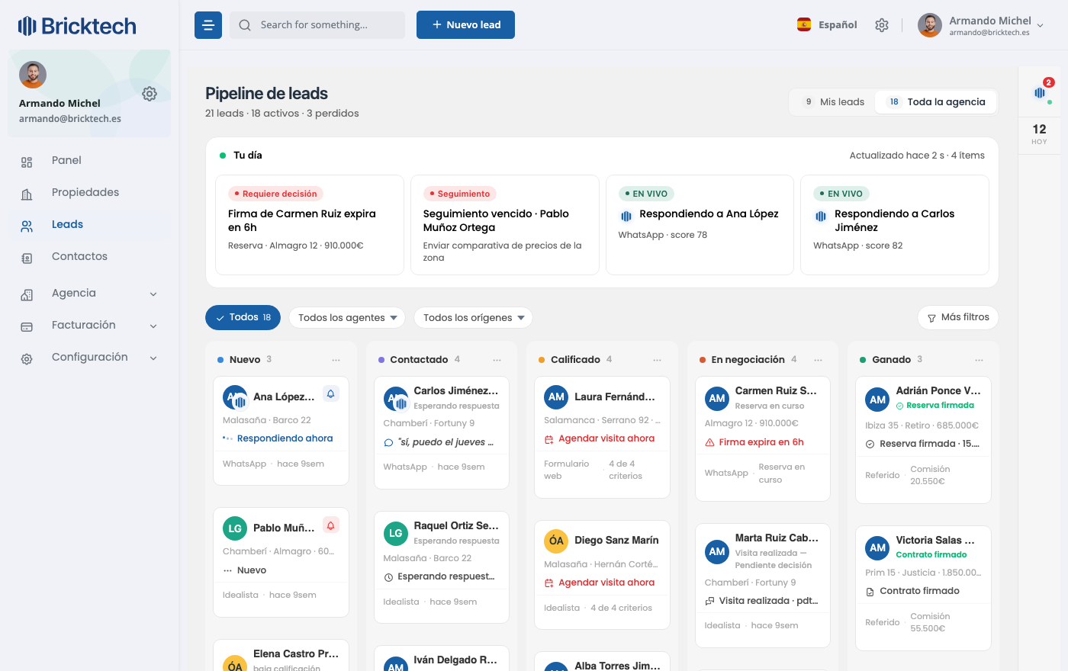Click "Comisión 55.500€" on Victoria Salas card

point(930,622)
